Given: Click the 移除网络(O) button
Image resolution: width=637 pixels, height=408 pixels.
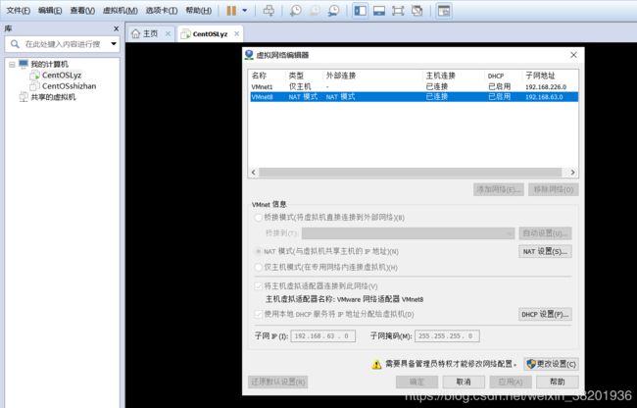Looking at the screenshot, I should pyautogui.click(x=554, y=189).
